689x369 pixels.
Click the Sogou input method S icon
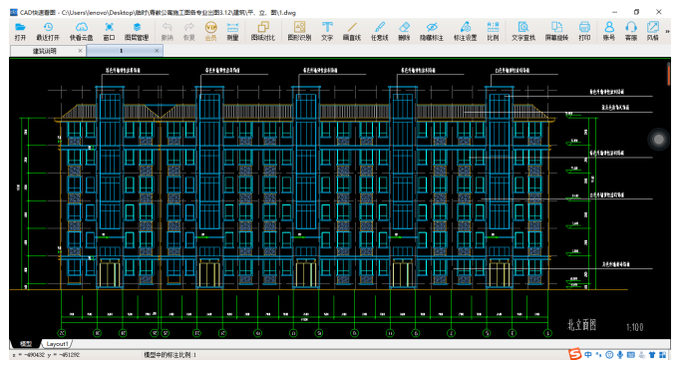tap(574, 354)
